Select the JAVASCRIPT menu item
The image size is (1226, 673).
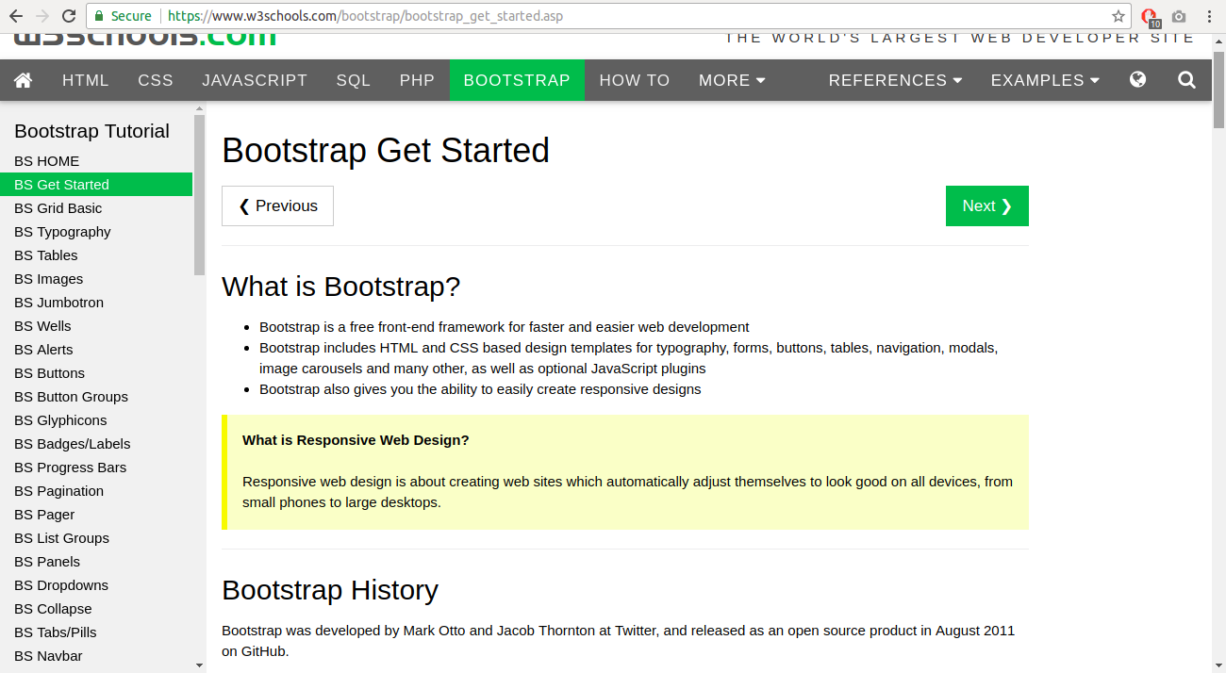(255, 80)
